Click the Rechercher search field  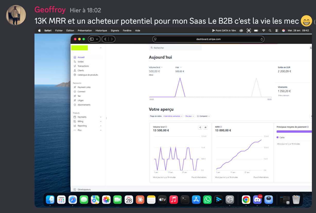coord(175,48)
